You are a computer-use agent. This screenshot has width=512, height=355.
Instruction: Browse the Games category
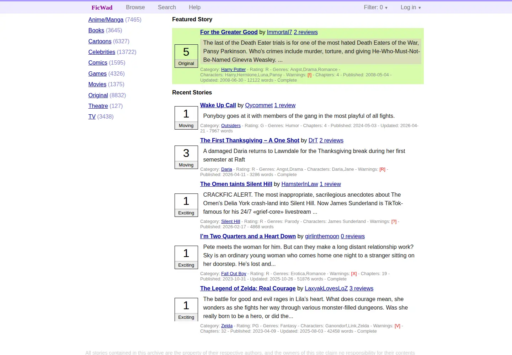tap(97, 74)
